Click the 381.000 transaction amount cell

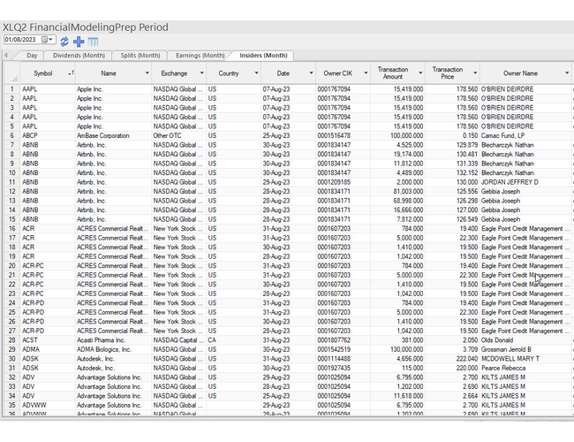(x=397, y=340)
